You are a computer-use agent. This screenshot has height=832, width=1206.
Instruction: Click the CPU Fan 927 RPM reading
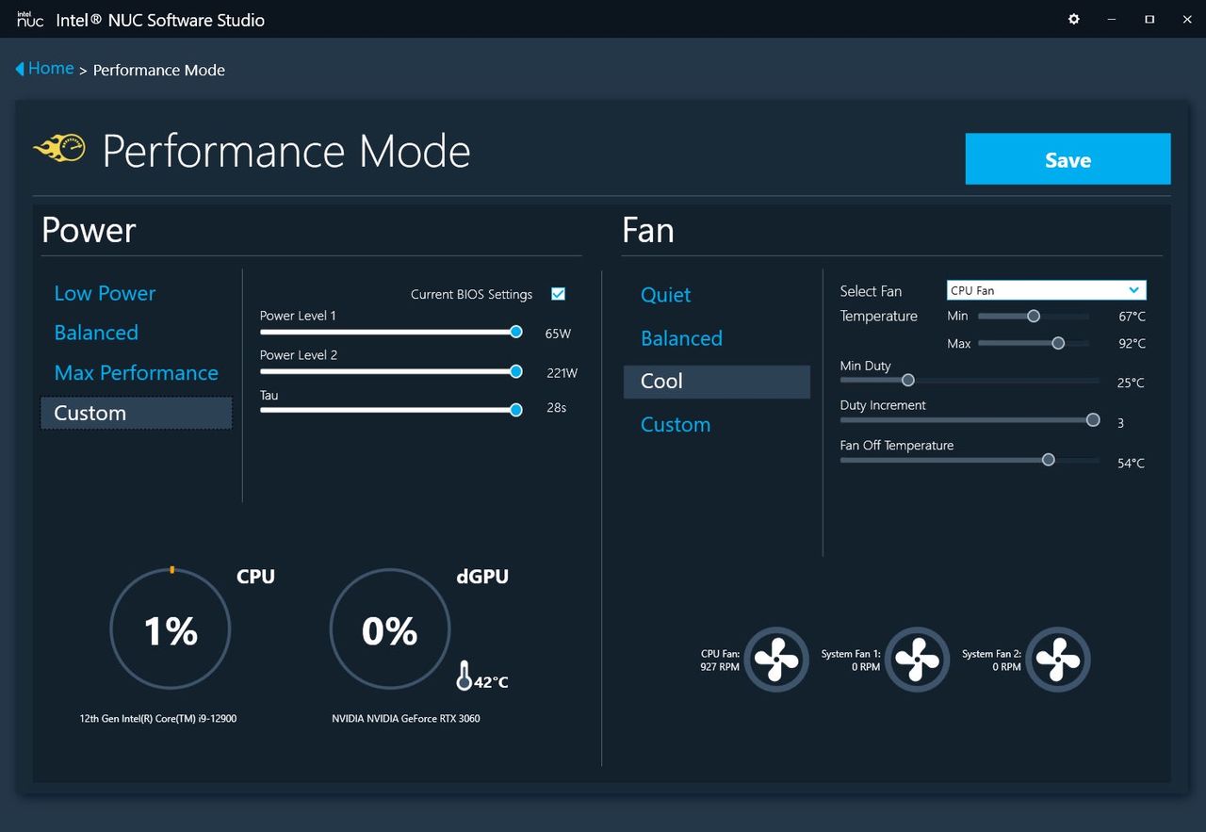point(720,667)
